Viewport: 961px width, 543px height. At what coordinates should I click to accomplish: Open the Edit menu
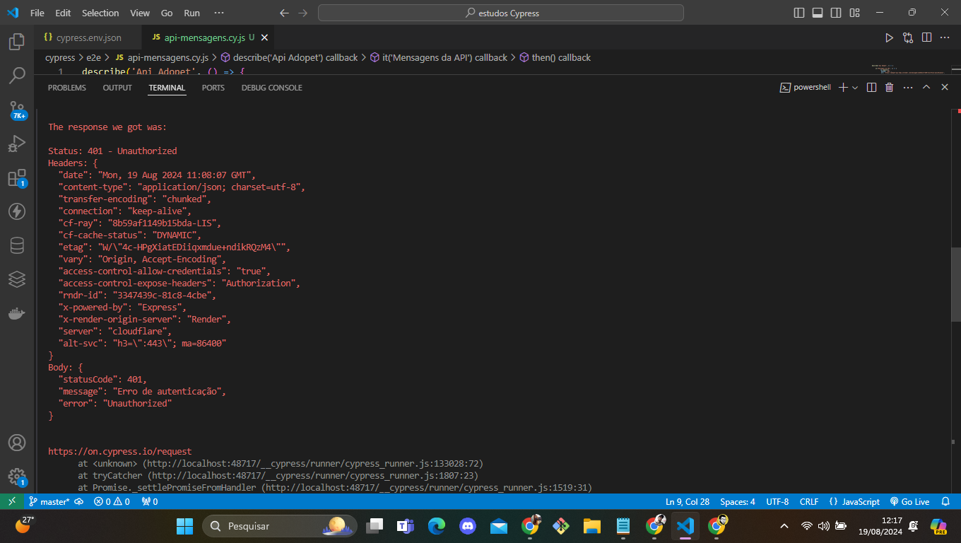coord(63,13)
